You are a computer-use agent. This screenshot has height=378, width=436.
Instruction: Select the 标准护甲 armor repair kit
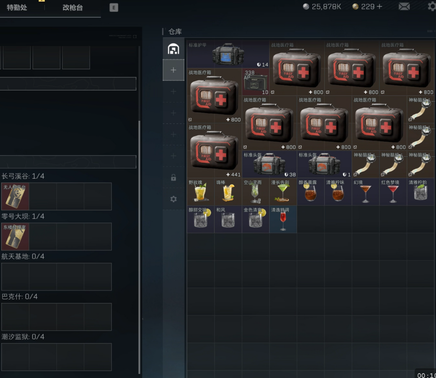[x=228, y=54]
